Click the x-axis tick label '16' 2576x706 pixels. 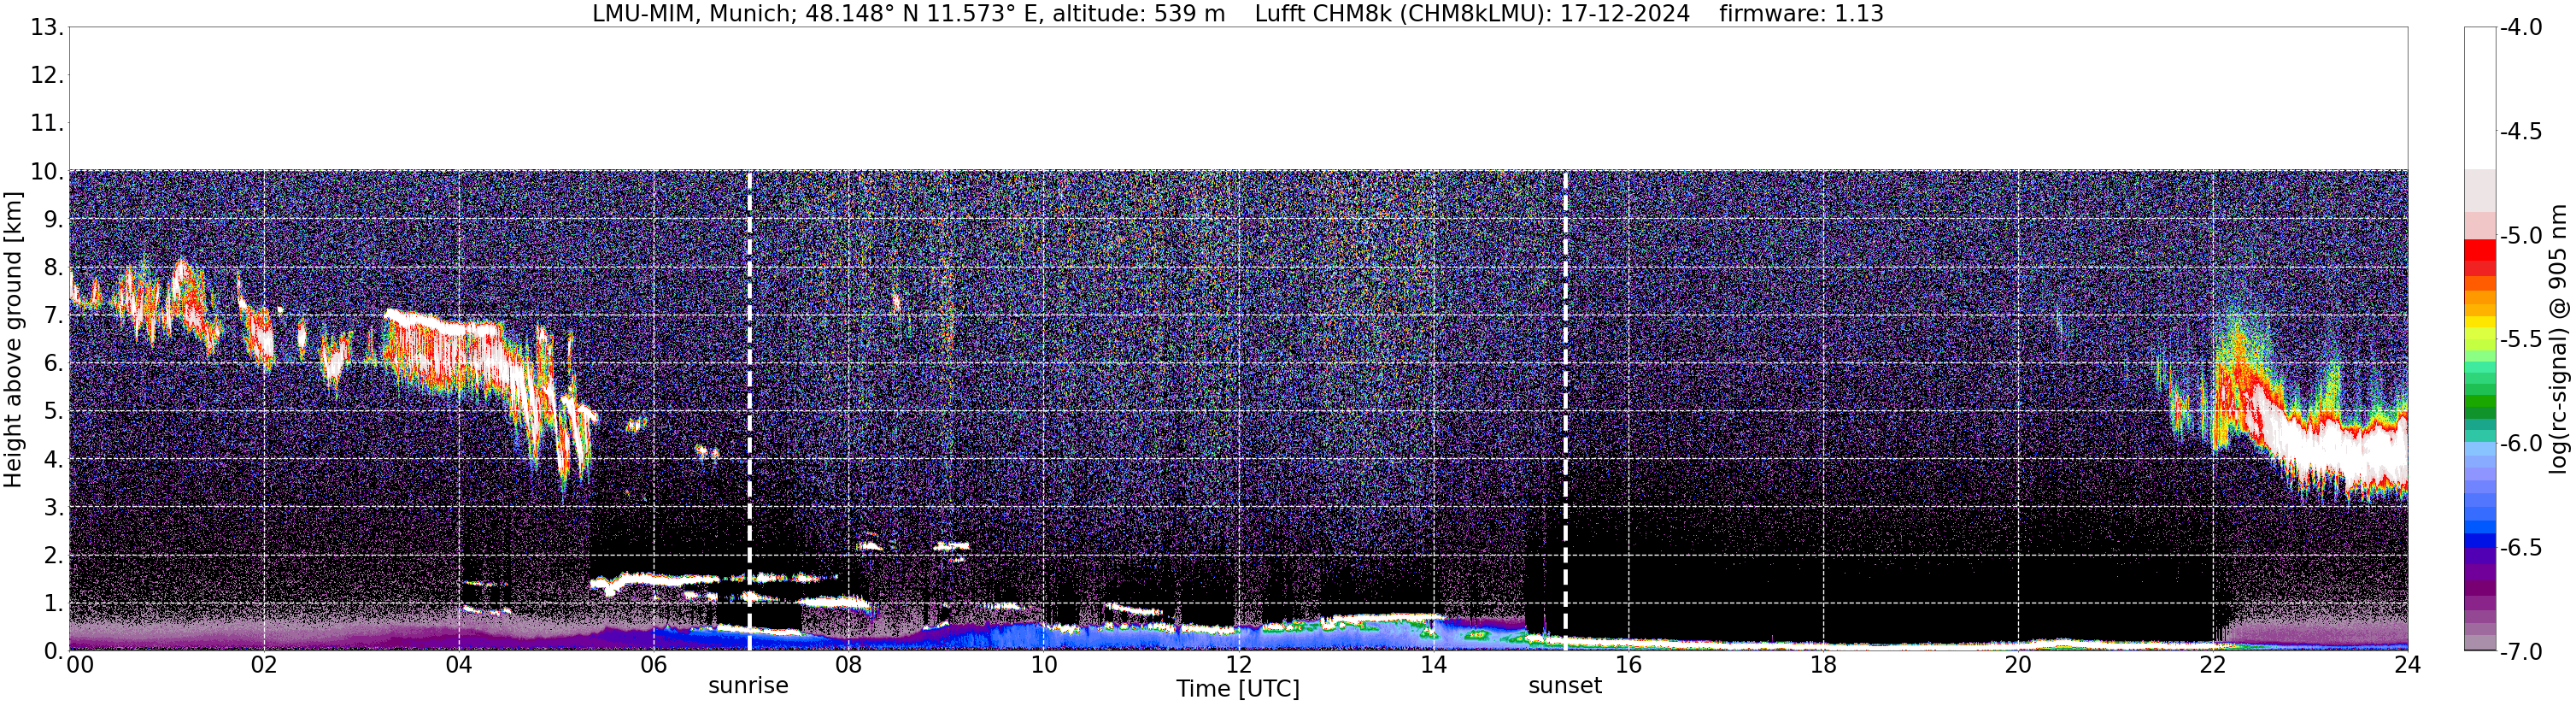tap(1629, 665)
